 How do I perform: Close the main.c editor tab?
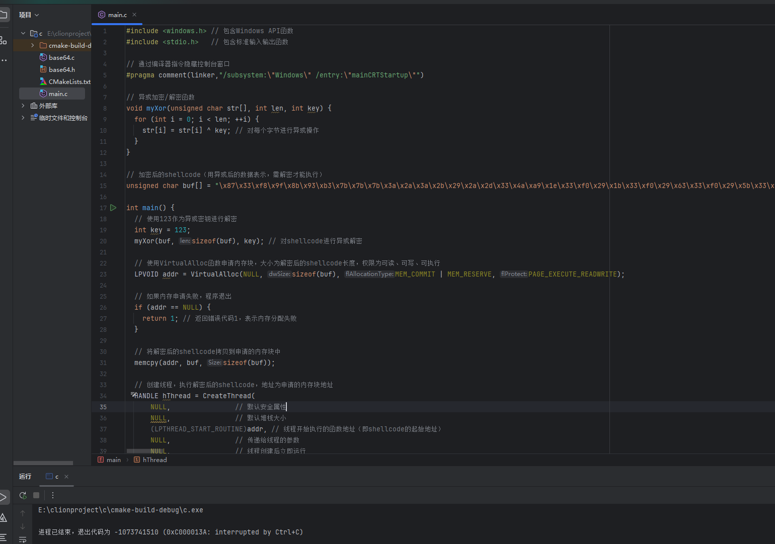[134, 15]
